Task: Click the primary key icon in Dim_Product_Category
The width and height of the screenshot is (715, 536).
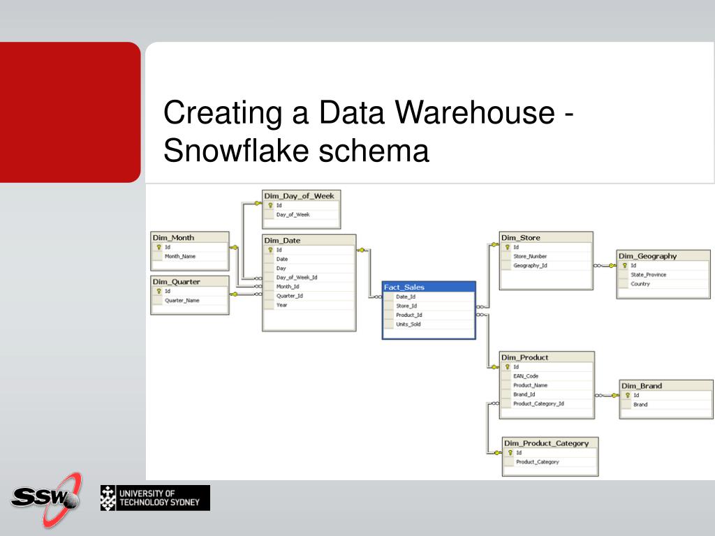Action: tap(510, 453)
